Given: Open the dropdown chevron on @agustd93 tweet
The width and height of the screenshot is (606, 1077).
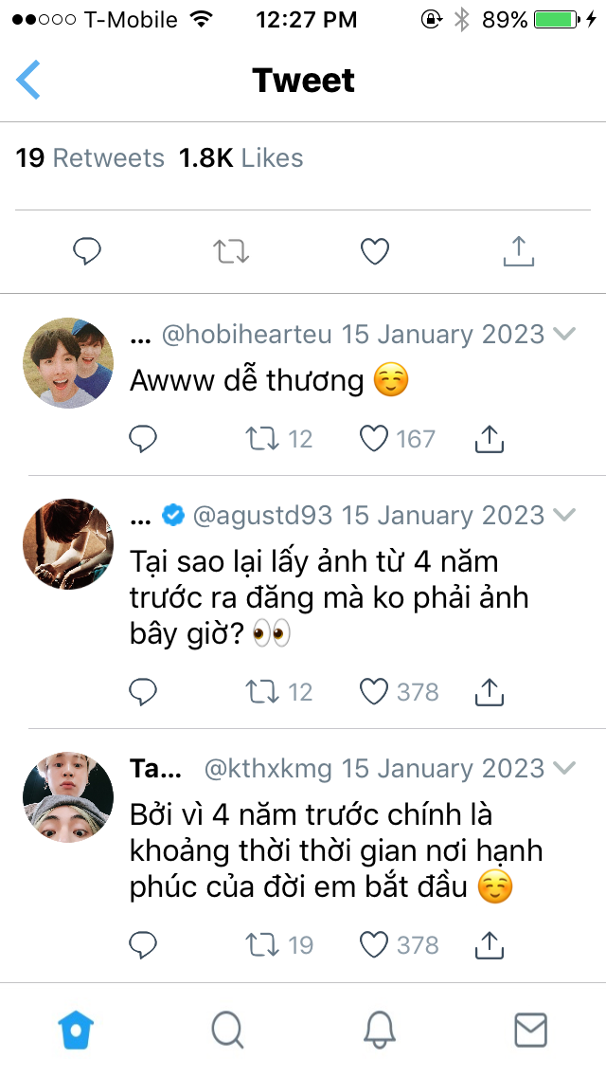Looking at the screenshot, I should [564, 515].
